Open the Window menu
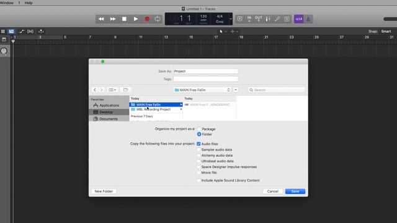This screenshot has width=397, height=223. 7,2
